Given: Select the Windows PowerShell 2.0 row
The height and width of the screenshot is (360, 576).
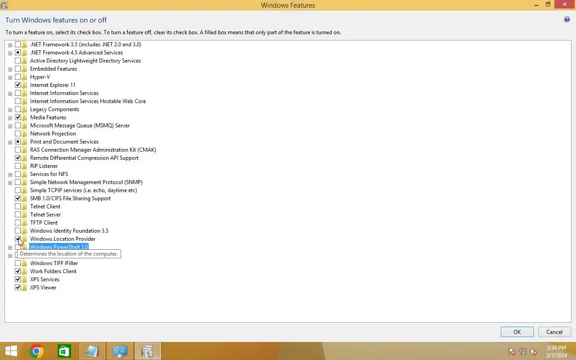Looking at the screenshot, I should click(59, 247).
